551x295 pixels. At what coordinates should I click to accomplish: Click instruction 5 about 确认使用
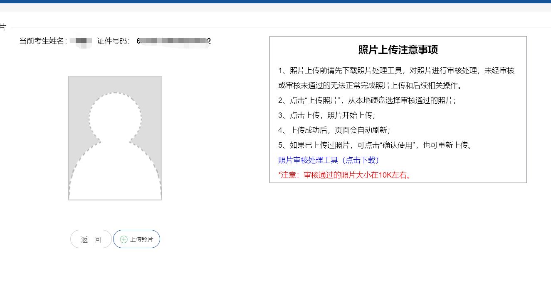coord(376,145)
